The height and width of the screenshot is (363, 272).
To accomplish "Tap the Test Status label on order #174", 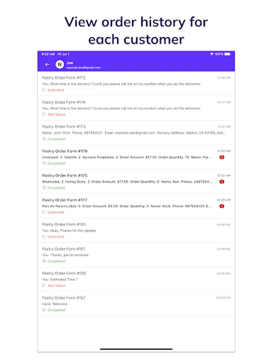I will [56, 115].
